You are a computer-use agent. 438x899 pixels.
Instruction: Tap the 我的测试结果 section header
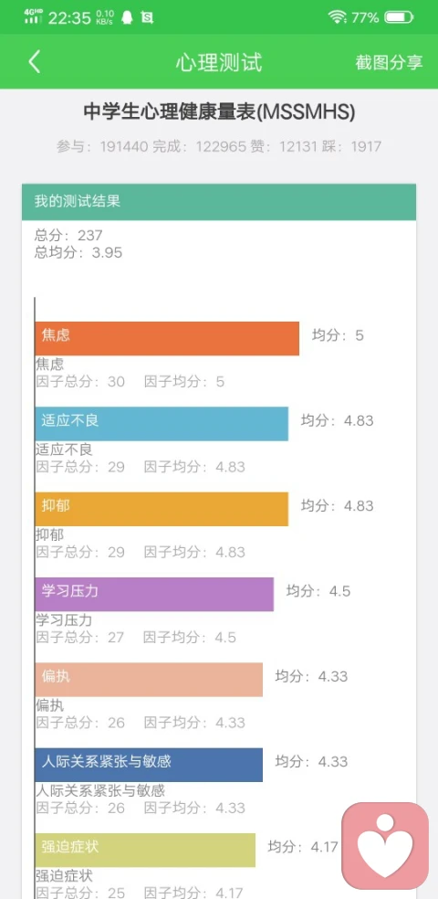(x=219, y=202)
